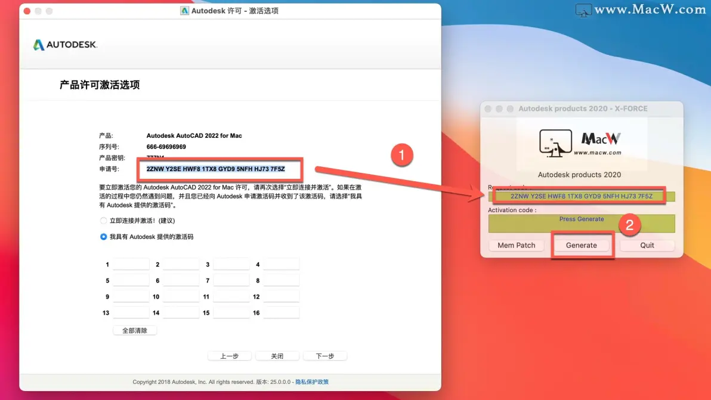Select the 我具有 Autodesk 提供的激活码 radio option
Viewport: 711px width, 400px height.
pyautogui.click(x=103, y=237)
